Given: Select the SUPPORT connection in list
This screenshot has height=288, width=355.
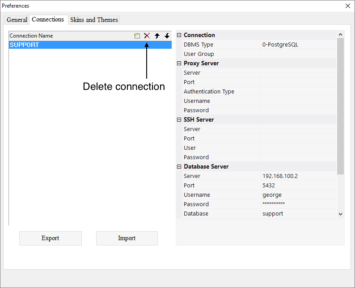Looking at the screenshot, I should point(89,45).
